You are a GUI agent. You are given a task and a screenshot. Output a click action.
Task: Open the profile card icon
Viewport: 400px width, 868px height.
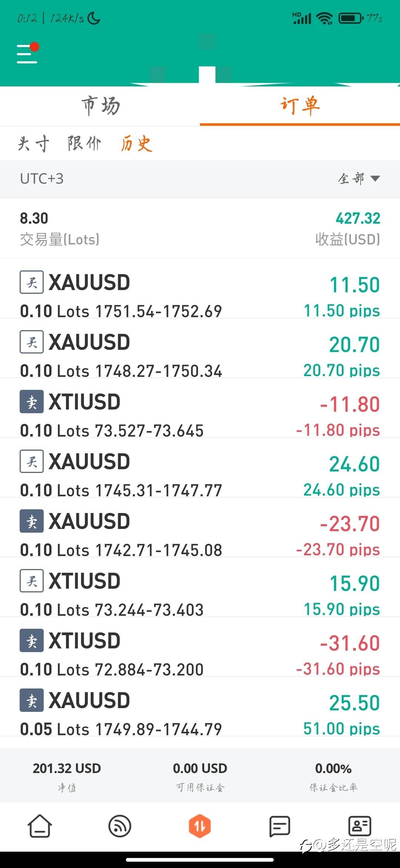pyautogui.click(x=360, y=826)
